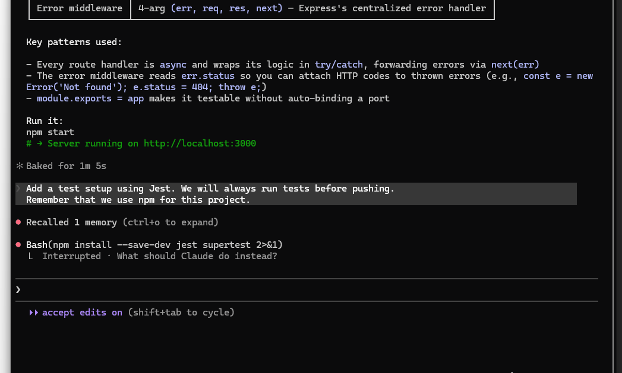Image resolution: width=622 pixels, height=373 pixels.
Task: Click the prompt chevron in the input line
Action: (18, 289)
